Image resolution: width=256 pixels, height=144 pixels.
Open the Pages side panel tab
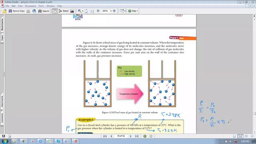tap(2, 38)
